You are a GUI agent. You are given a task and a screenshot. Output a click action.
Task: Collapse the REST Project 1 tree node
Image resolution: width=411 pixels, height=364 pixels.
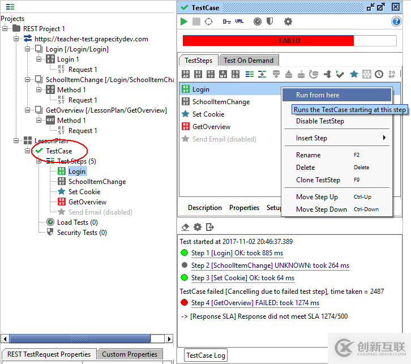tap(6, 29)
